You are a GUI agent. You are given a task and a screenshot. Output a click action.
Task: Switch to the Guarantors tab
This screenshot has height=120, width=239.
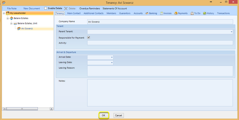coord(125,13)
